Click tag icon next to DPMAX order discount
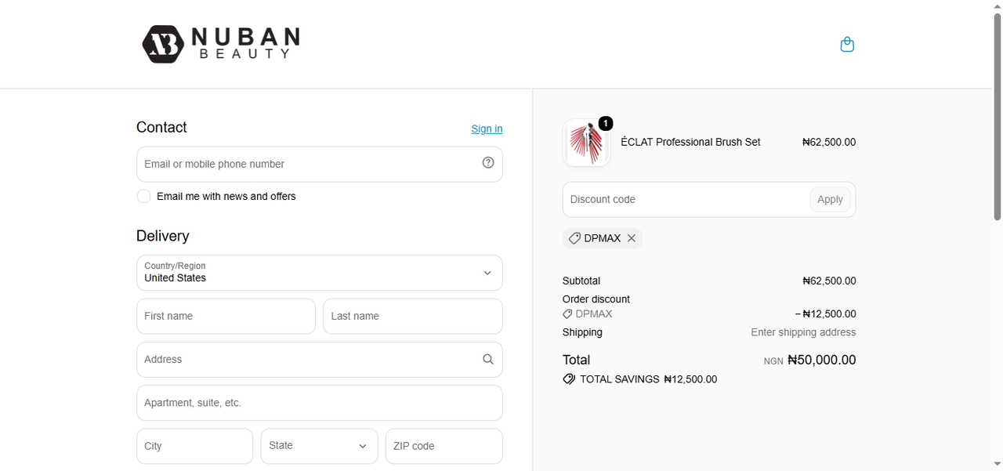1003x471 pixels. [x=567, y=314]
